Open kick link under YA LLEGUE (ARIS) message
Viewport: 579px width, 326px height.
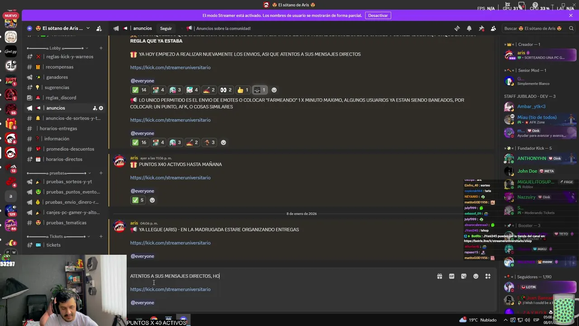[170, 243]
